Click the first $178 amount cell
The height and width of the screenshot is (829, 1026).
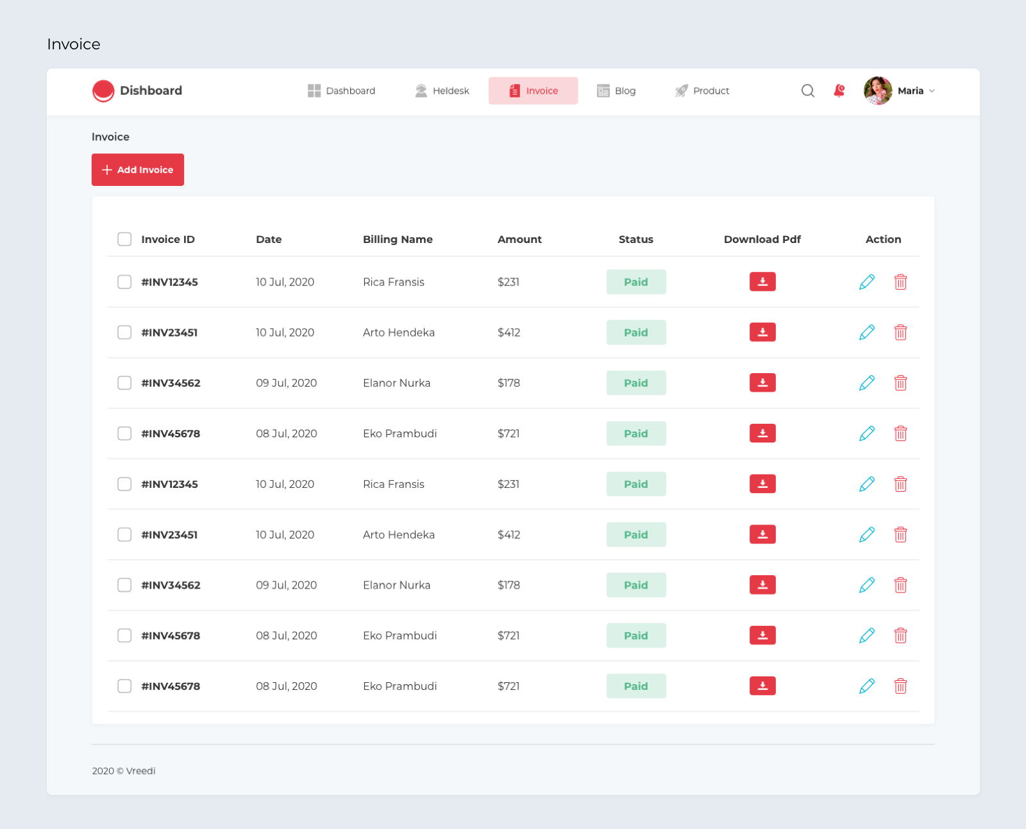pyautogui.click(x=509, y=383)
